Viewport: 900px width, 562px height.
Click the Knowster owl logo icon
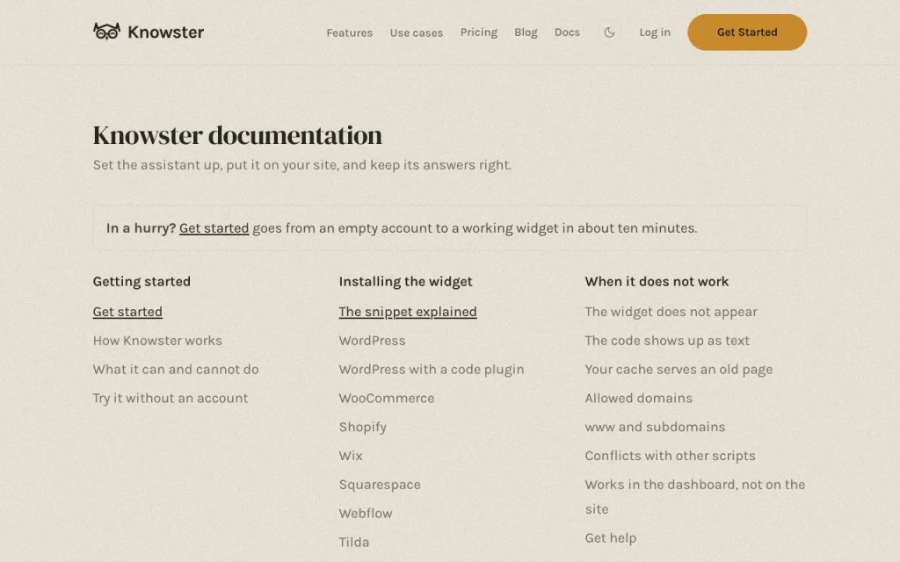pyautogui.click(x=106, y=32)
